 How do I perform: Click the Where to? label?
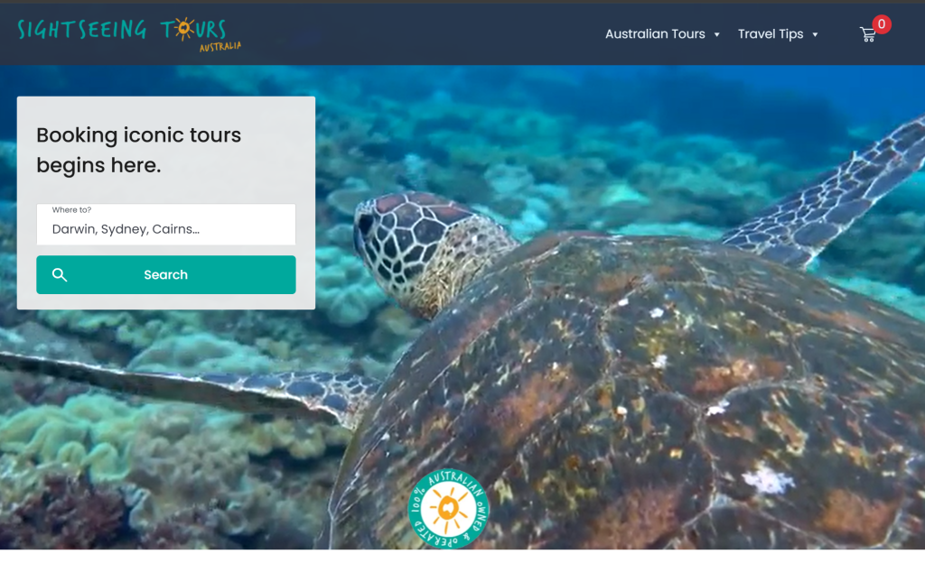coord(71,209)
